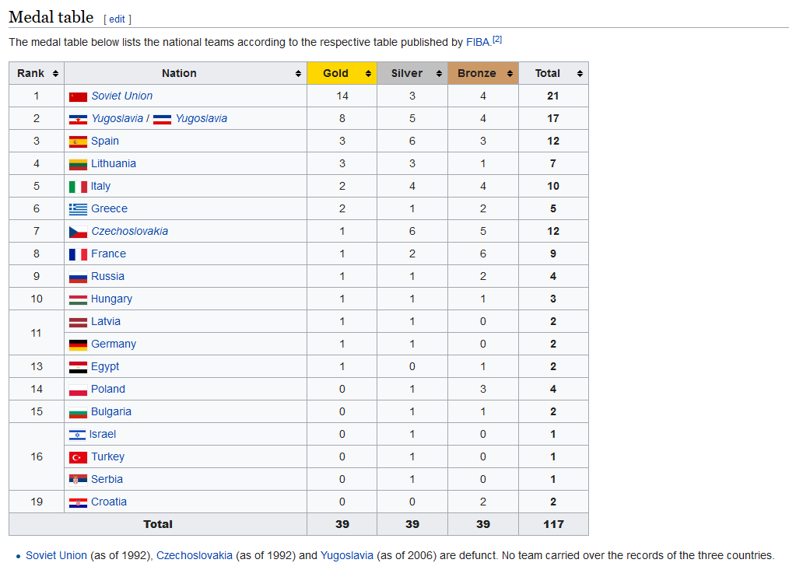789x570 pixels.
Task: Open Soviet Union link in table
Action: pyautogui.click(x=121, y=96)
